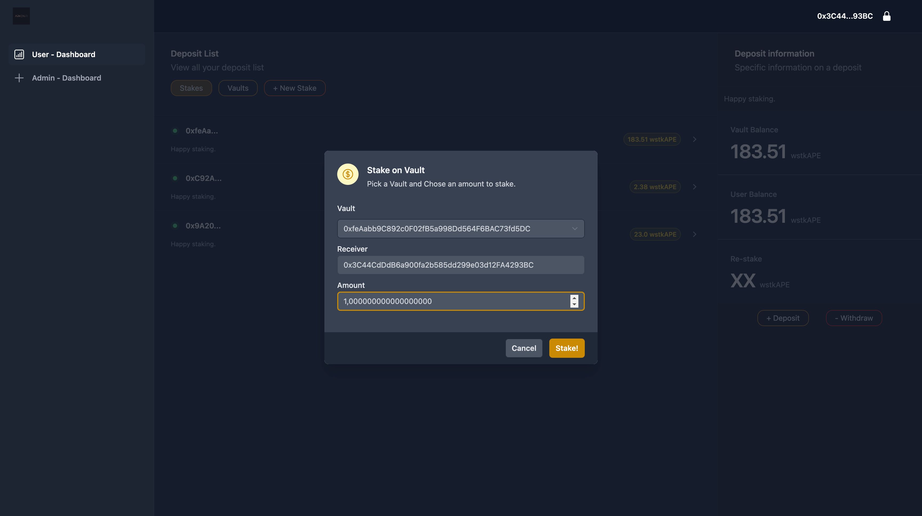This screenshot has width=922, height=516.
Task: Click the Receiver address field
Action: point(461,265)
